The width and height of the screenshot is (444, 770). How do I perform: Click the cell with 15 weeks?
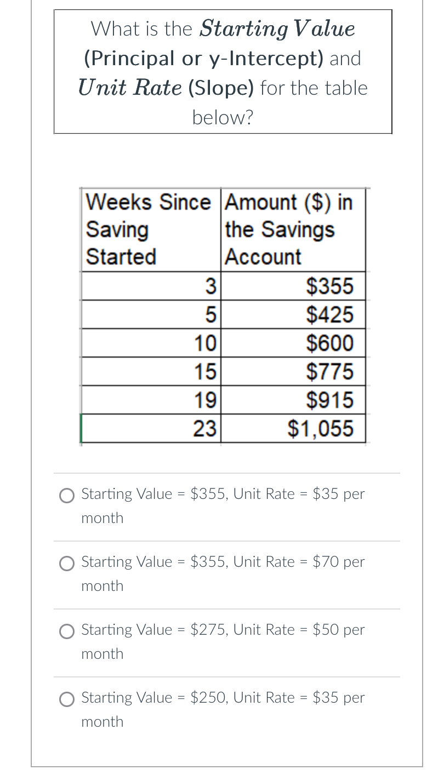(x=151, y=372)
